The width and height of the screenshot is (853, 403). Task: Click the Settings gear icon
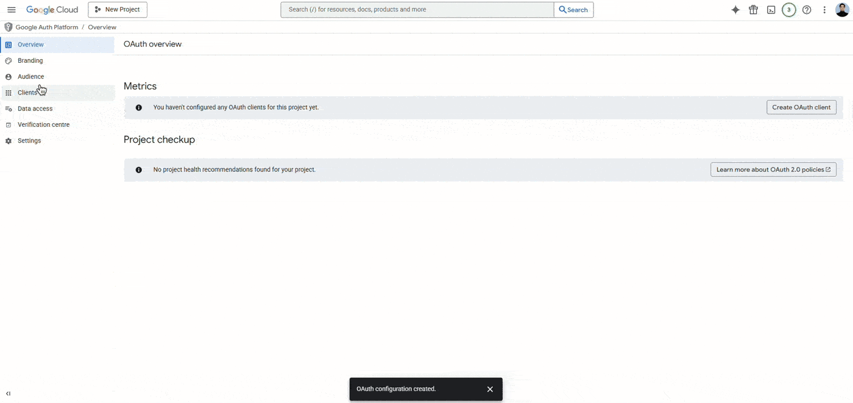click(8, 140)
